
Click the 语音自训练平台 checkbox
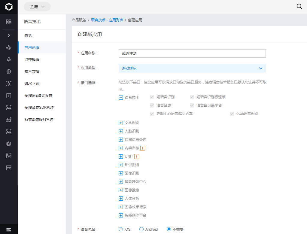[x=192, y=105]
